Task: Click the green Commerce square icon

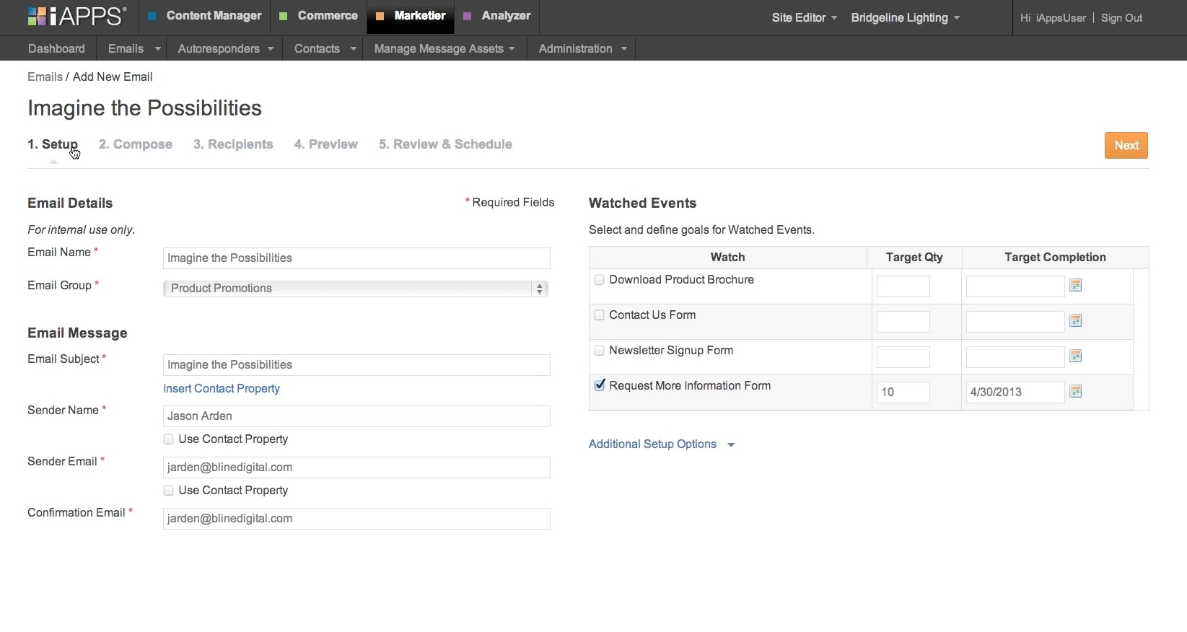Action: [x=284, y=17]
